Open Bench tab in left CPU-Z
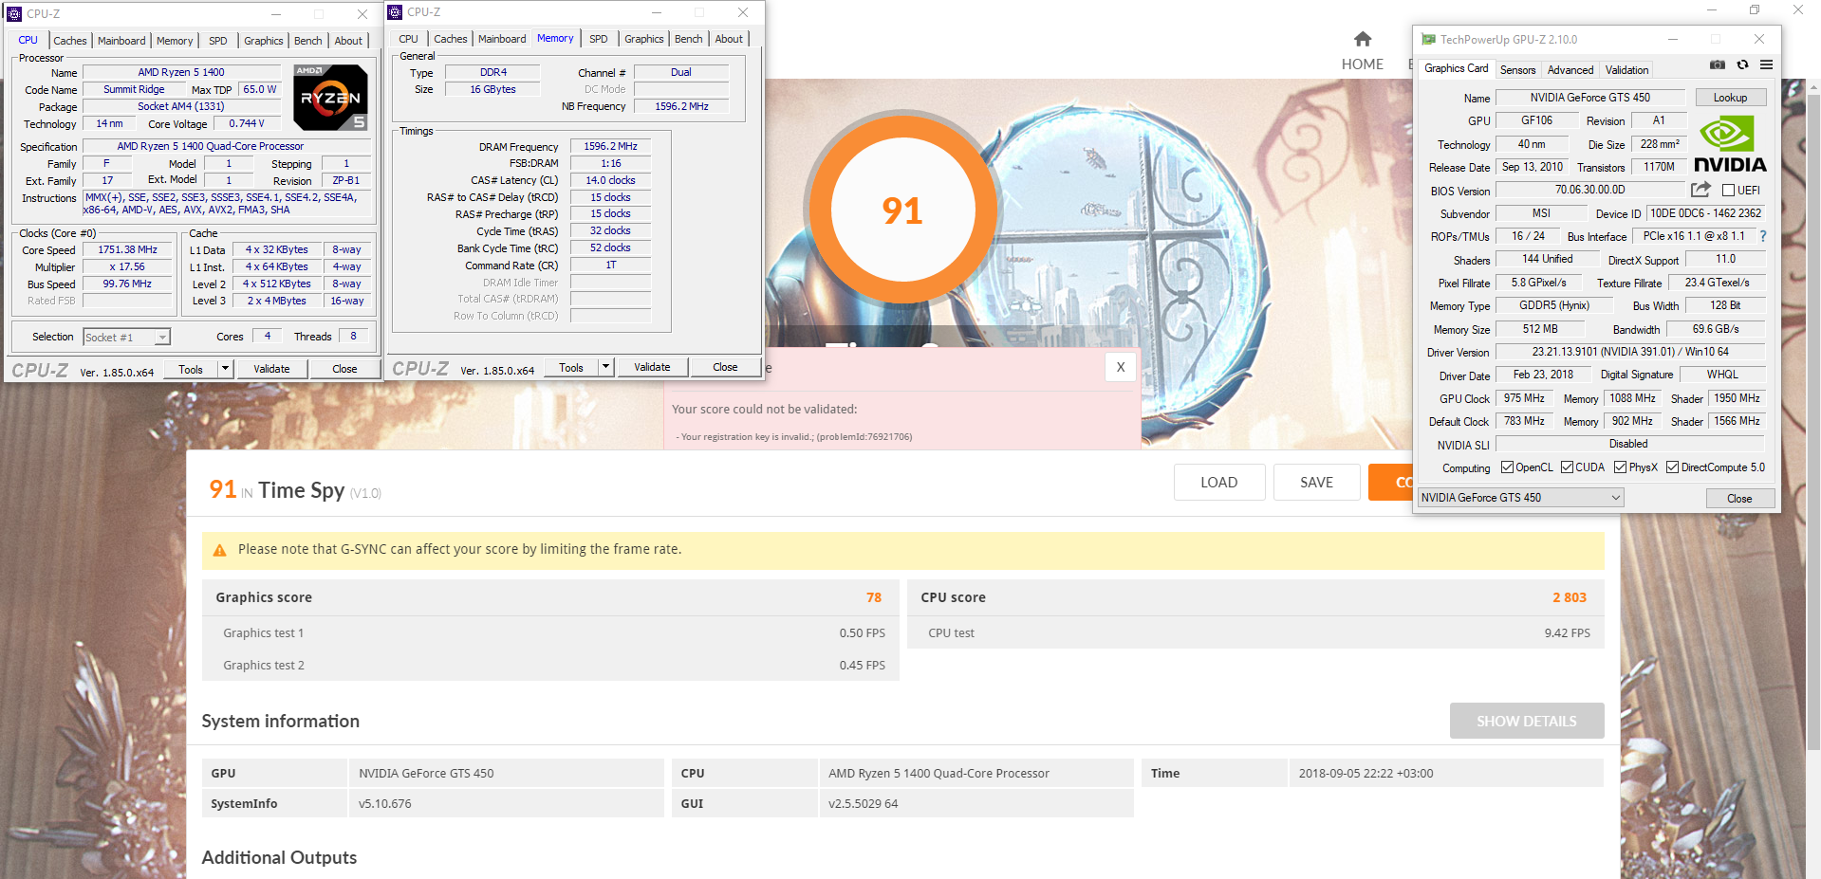 [x=307, y=41]
